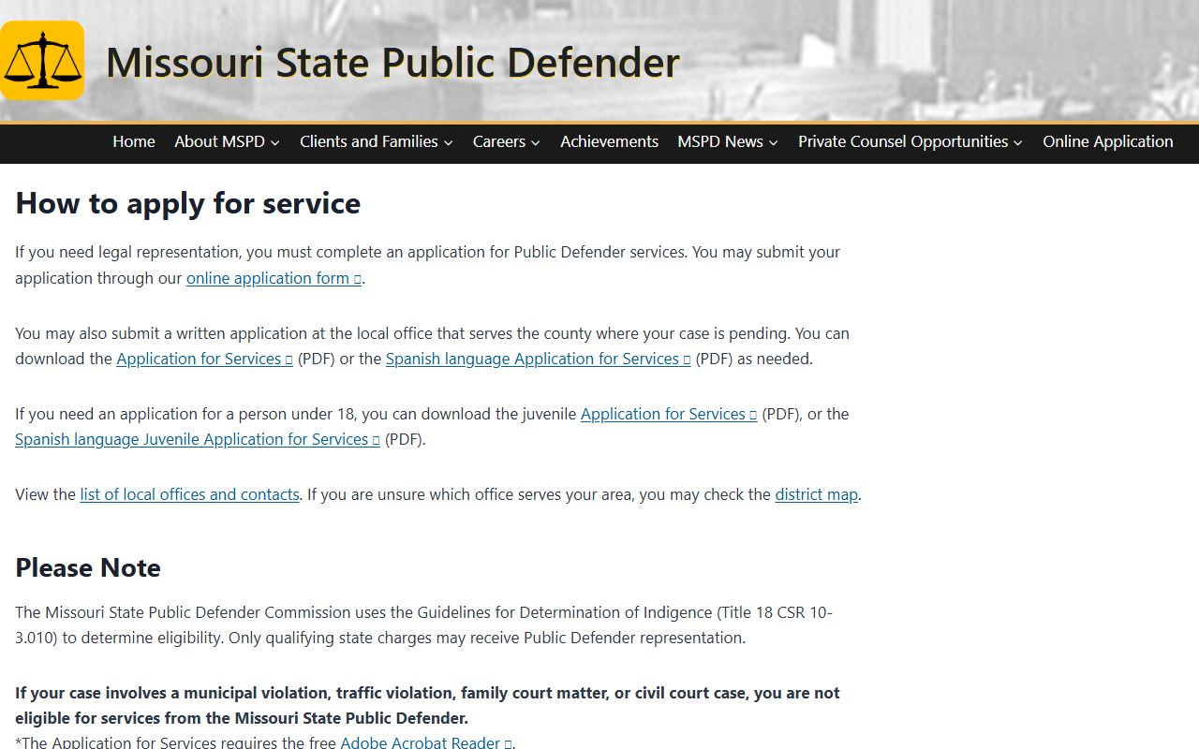
Task: Open the Missouri State Public Defender site title
Action: [x=392, y=63]
